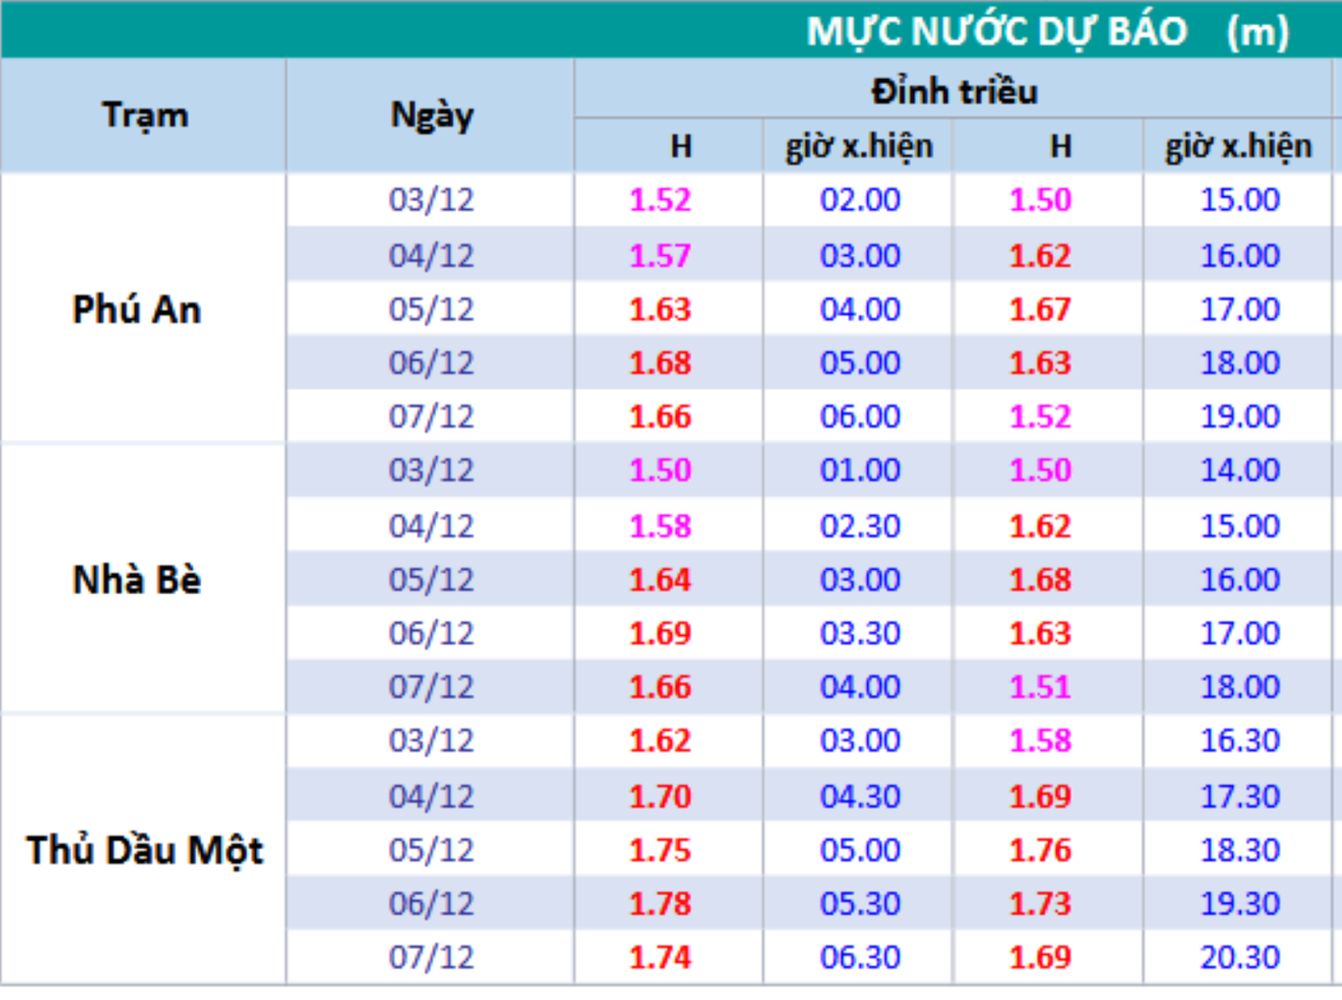Click the 20.30 occurrence time cell
This screenshot has height=1000, width=1342.
click(x=1240, y=957)
